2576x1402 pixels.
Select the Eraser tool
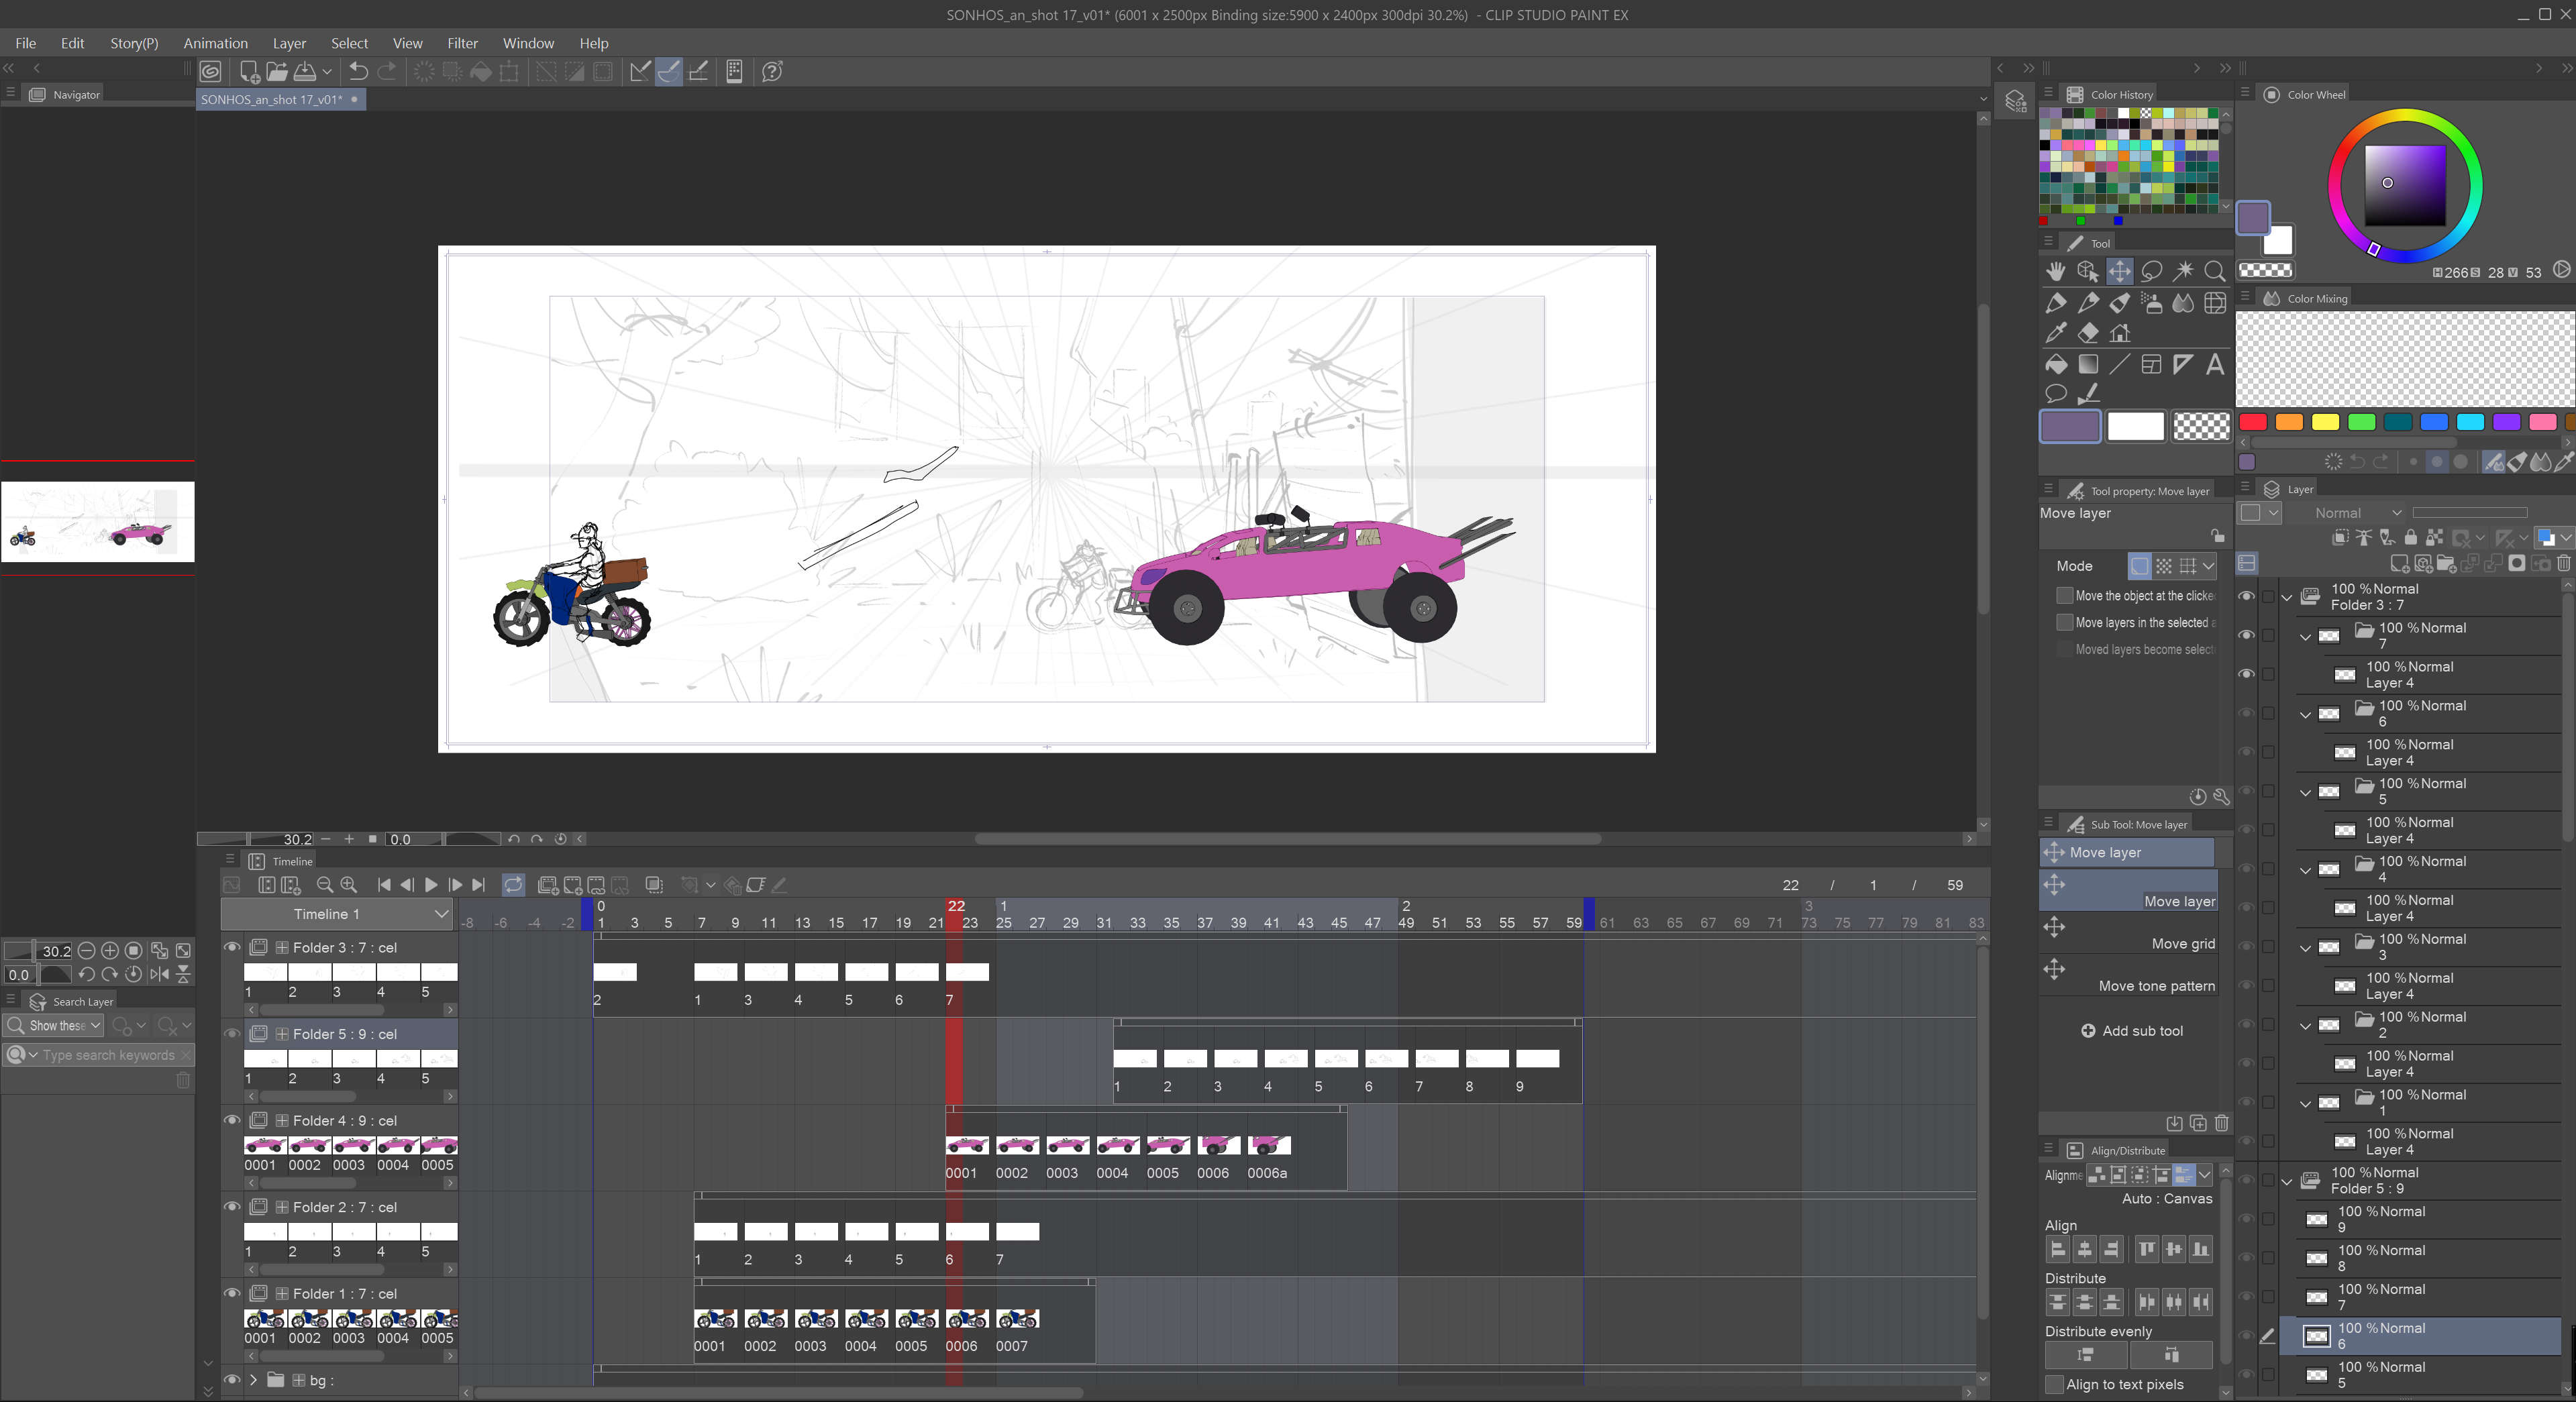(2087, 333)
